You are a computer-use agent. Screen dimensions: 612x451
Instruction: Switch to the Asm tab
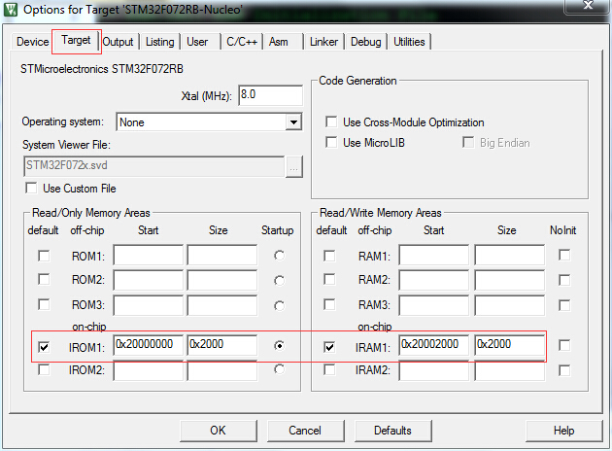click(278, 42)
